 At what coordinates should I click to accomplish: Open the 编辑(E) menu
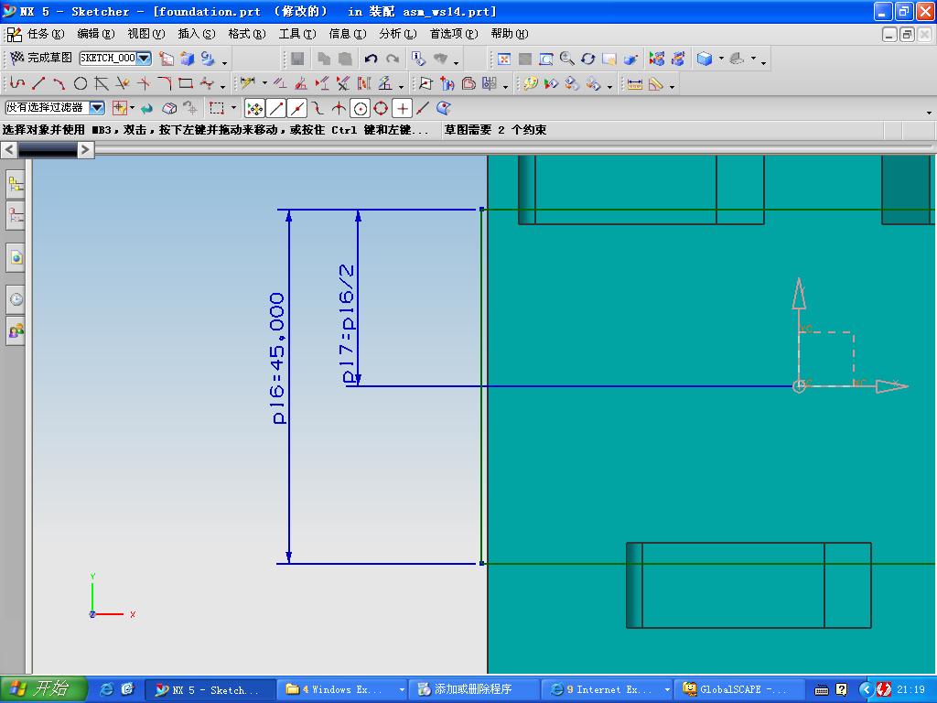pyautogui.click(x=95, y=34)
